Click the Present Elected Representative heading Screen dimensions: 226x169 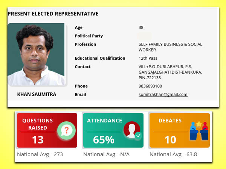click(53, 14)
